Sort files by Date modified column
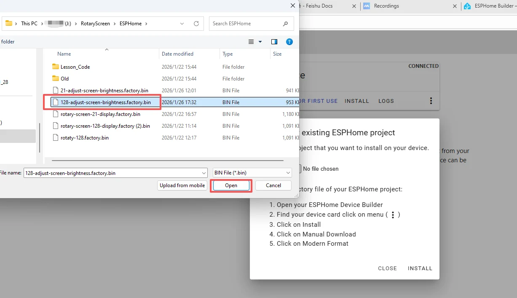 tap(177, 54)
